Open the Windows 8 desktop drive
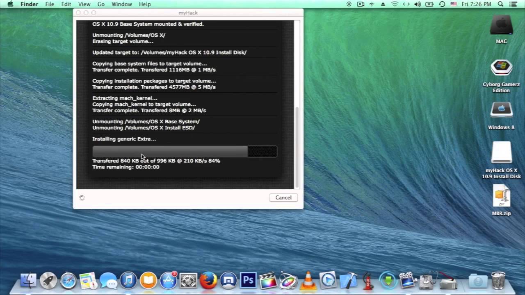 [x=501, y=116]
